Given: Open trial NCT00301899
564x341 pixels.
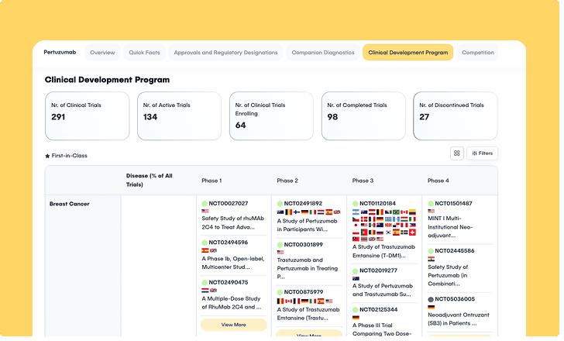Looking at the screenshot, I should tap(304, 245).
